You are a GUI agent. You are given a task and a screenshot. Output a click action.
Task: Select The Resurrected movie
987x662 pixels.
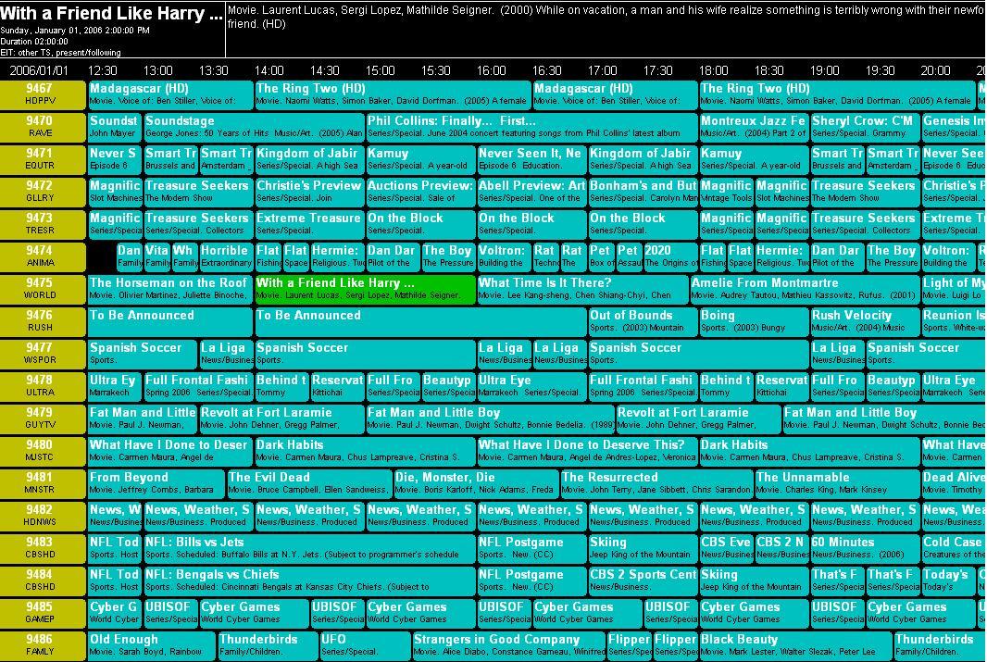point(656,483)
